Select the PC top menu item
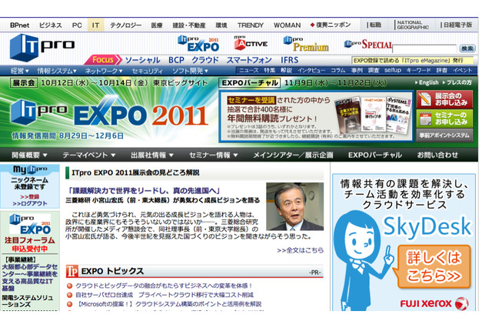 [x=77, y=25]
